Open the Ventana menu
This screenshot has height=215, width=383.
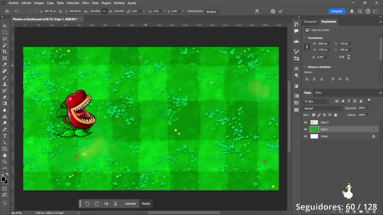[x=119, y=3]
